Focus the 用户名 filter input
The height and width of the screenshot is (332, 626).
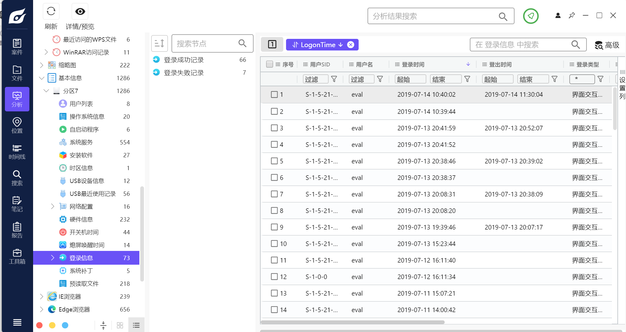362,79
